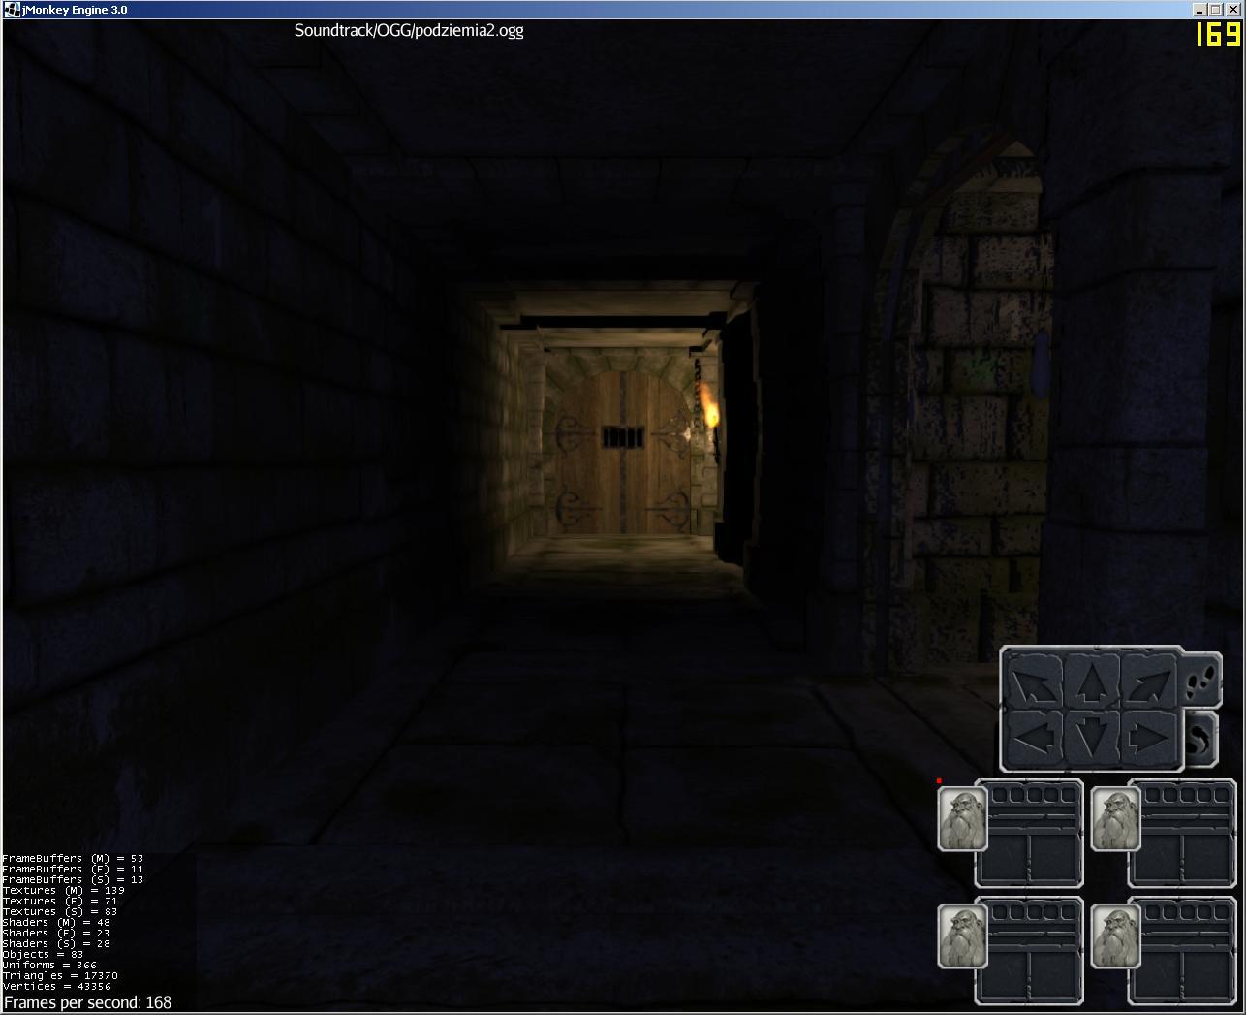
Task: Select the bottom-left dwarf portrait
Action: coord(963,936)
